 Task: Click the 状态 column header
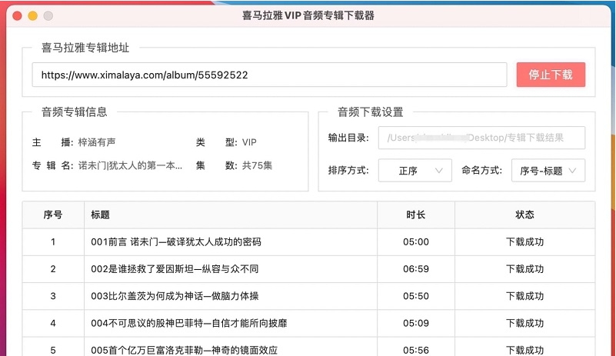(524, 215)
